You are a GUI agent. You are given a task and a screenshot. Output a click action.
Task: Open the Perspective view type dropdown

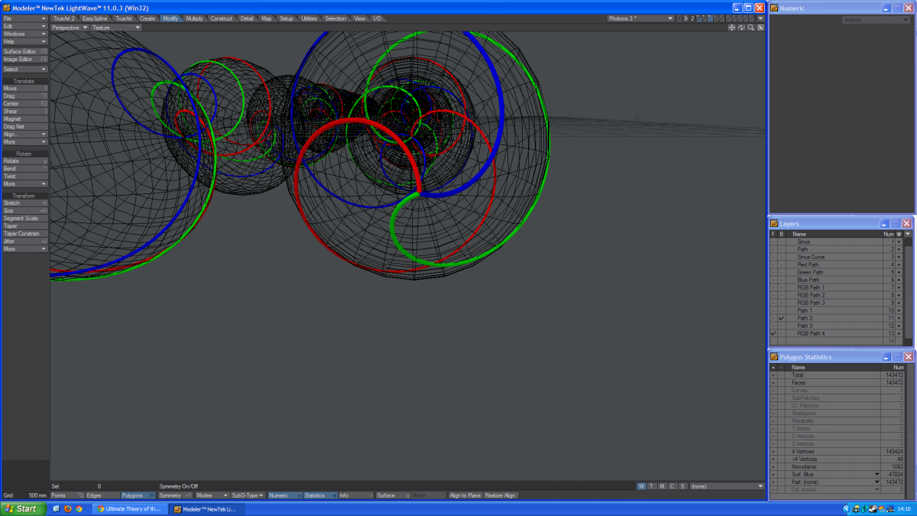(x=70, y=28)
